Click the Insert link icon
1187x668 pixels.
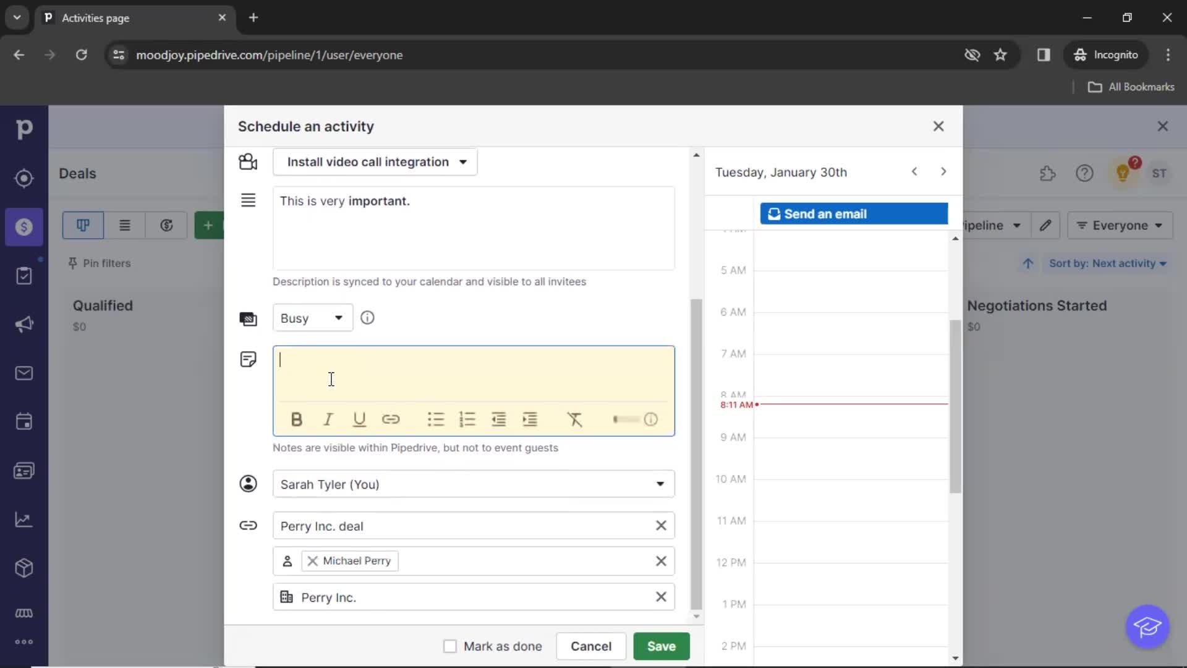[x=391, y=418]
